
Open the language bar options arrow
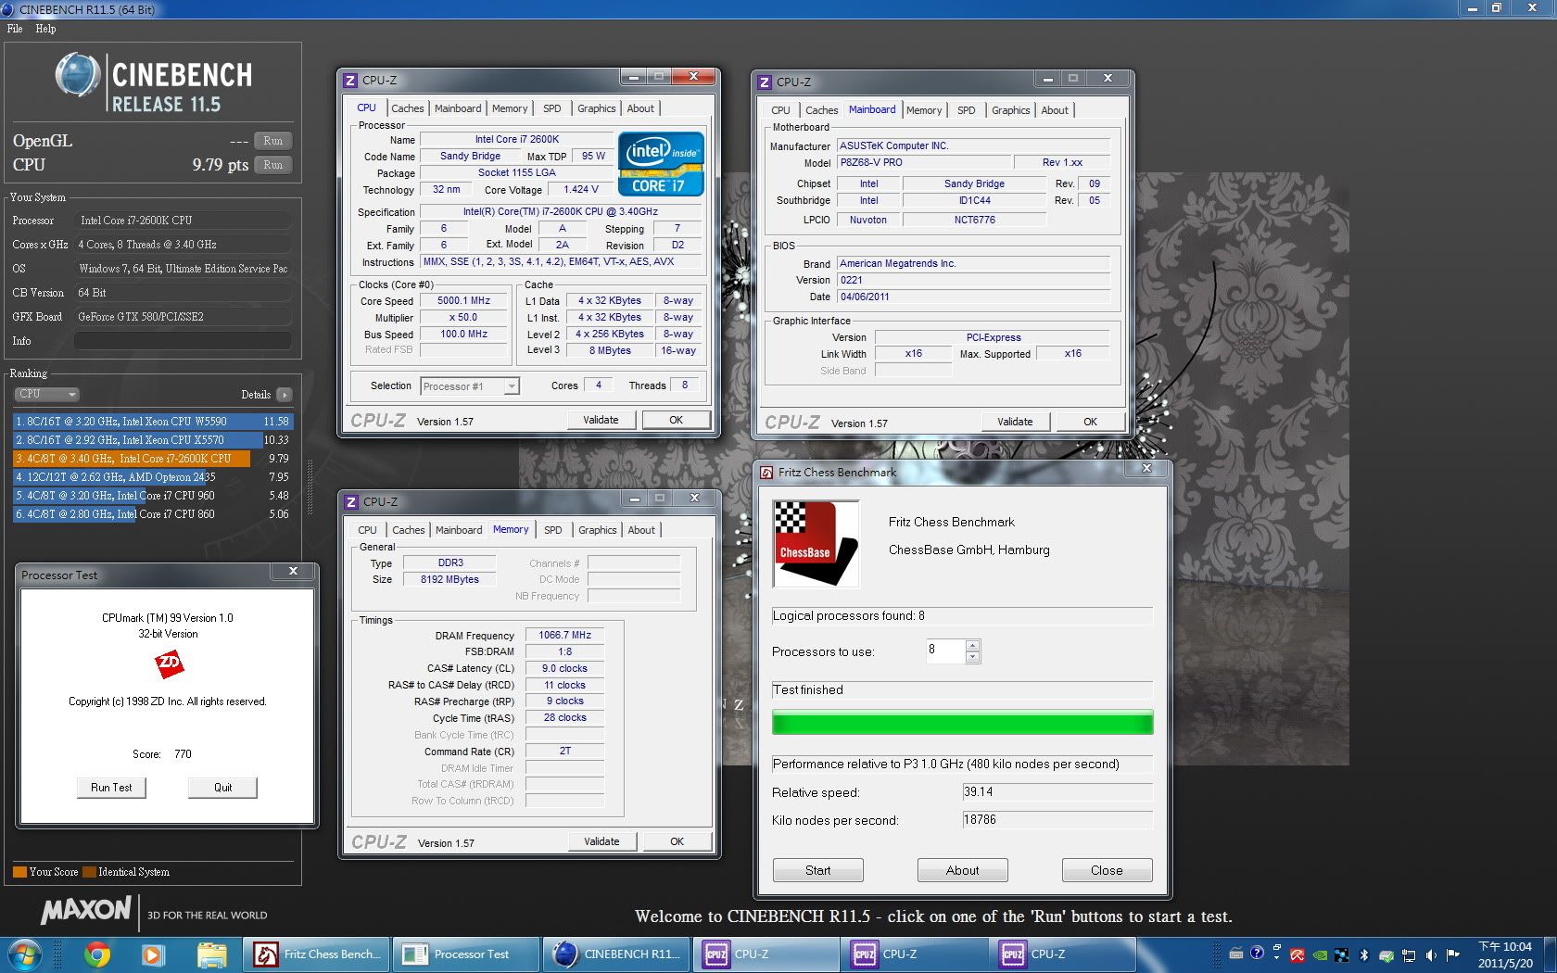[x=1276, y=959]
